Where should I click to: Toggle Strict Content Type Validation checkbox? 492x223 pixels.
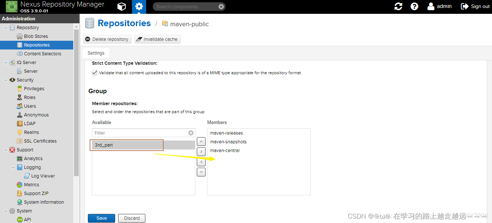pos(95,73)
